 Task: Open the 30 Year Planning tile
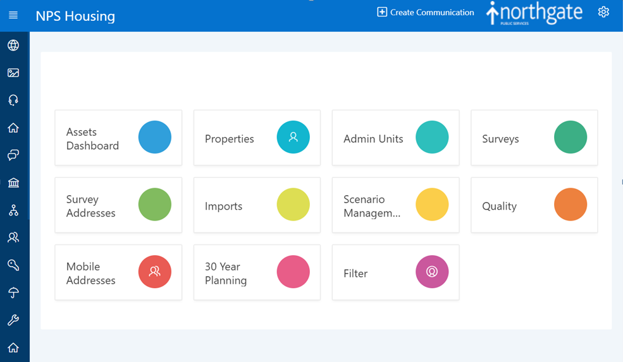pos(257,272)
